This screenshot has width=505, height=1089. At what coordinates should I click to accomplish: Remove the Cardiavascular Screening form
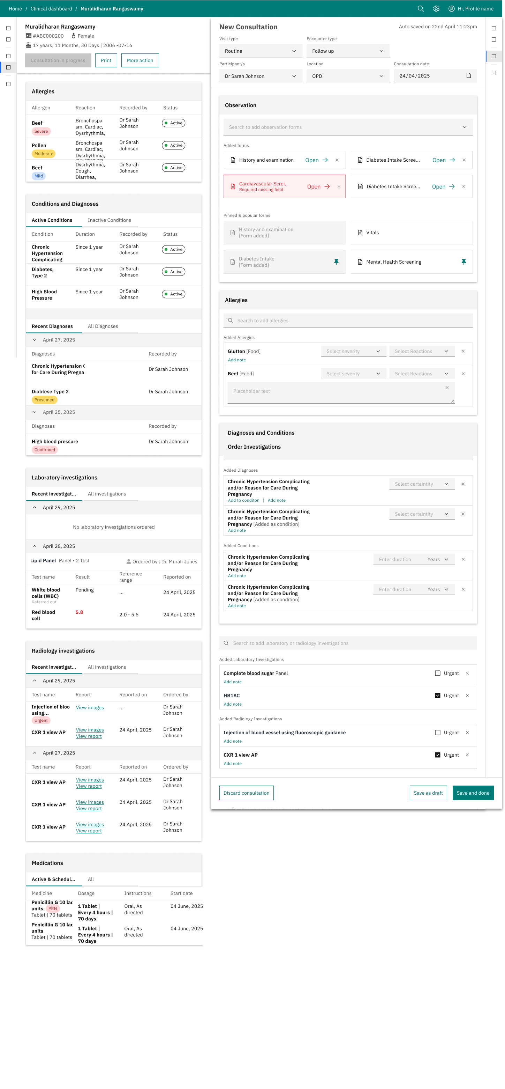[339, 186]
